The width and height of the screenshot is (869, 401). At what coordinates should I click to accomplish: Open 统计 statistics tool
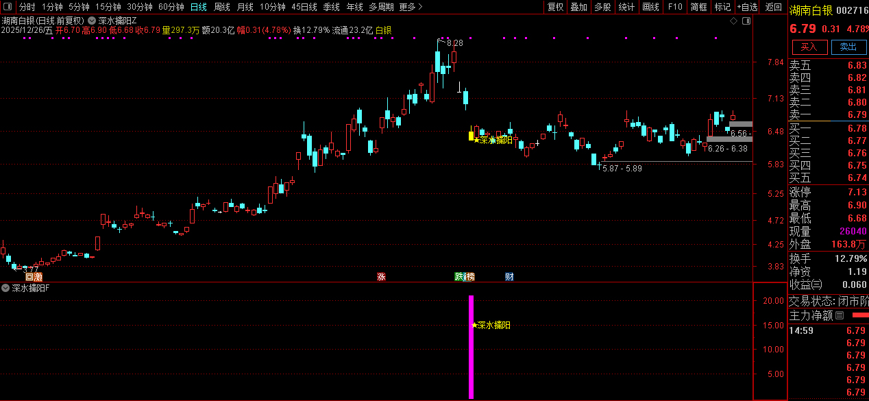point(626,7)
